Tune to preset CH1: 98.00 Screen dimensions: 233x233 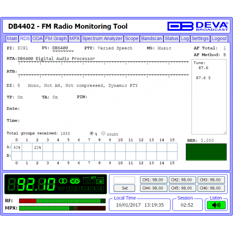[154, 180]
